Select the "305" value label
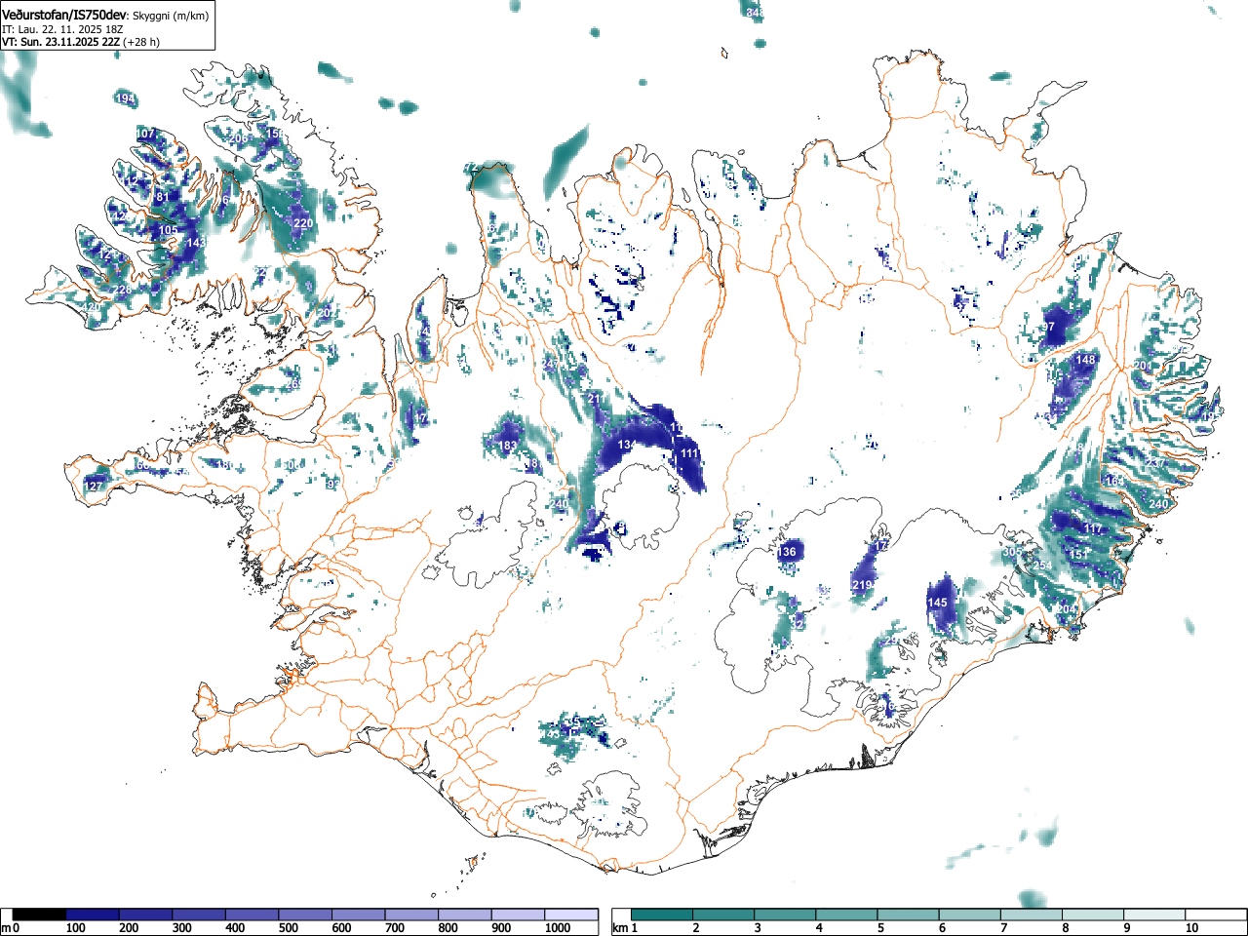Viewport: 1248px width, 936px height. tap(1012, 553)
